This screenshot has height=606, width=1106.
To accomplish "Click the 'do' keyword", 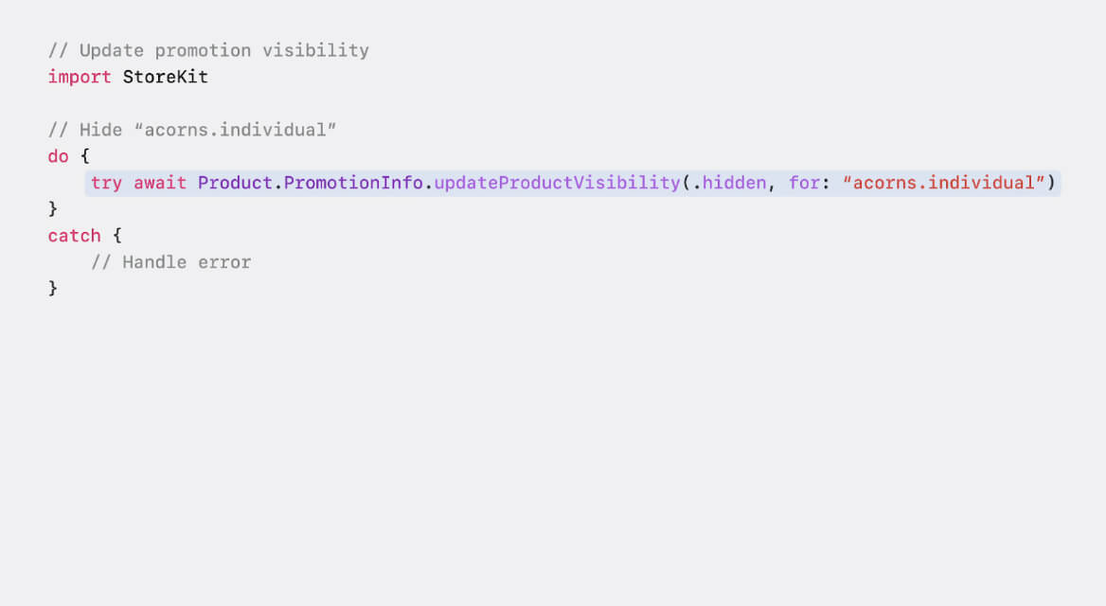I will tap(58, 156).
